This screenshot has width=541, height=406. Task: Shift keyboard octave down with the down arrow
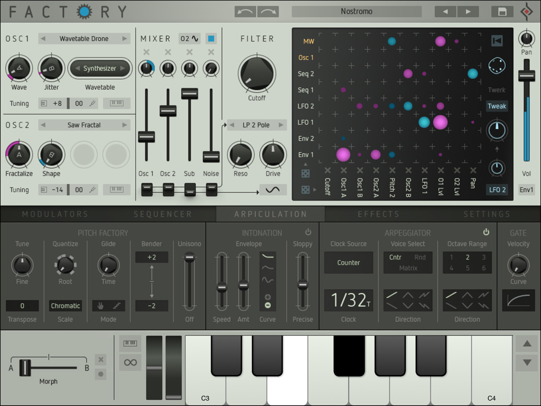[527, 363]
